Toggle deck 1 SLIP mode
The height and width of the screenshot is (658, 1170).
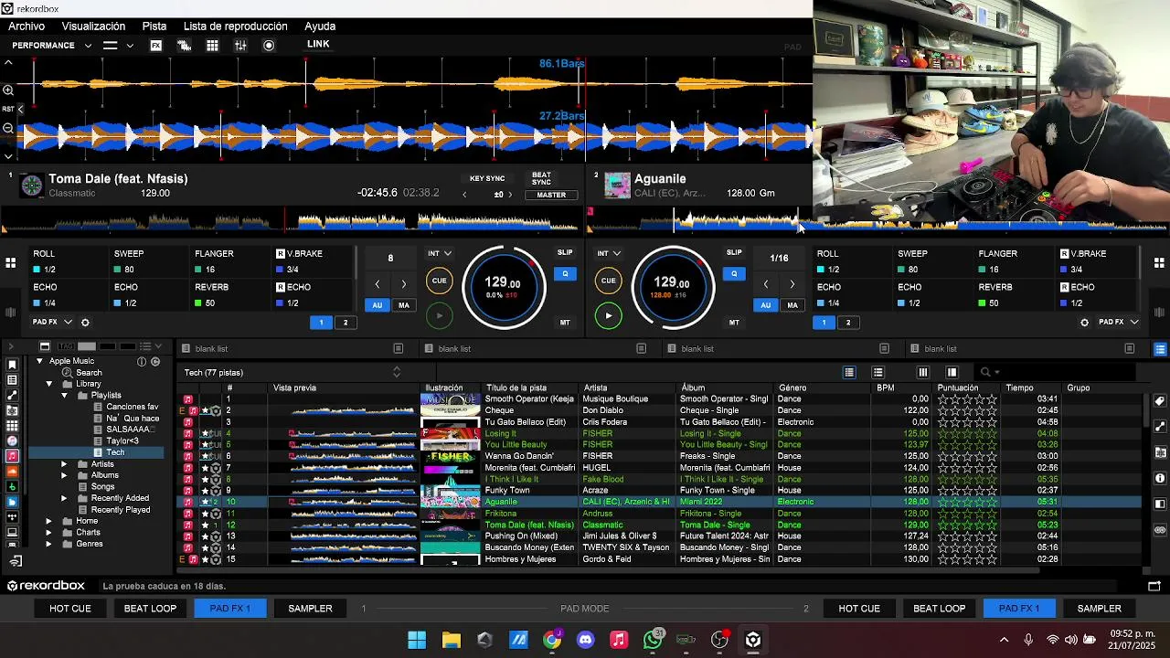pos(565,253)
